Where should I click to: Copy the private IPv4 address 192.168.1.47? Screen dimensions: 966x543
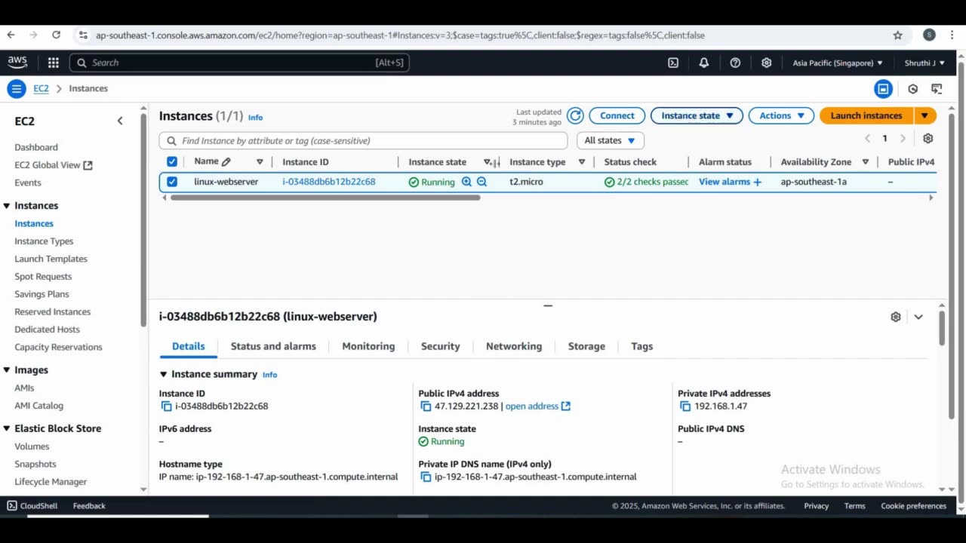(685, 406)
